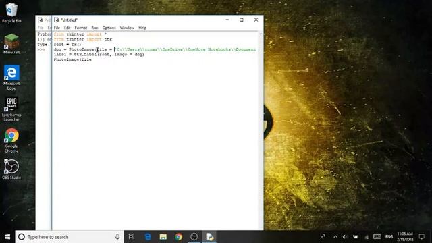
Task: Click the first line 'from tkinter import *'
Action: 80,34
